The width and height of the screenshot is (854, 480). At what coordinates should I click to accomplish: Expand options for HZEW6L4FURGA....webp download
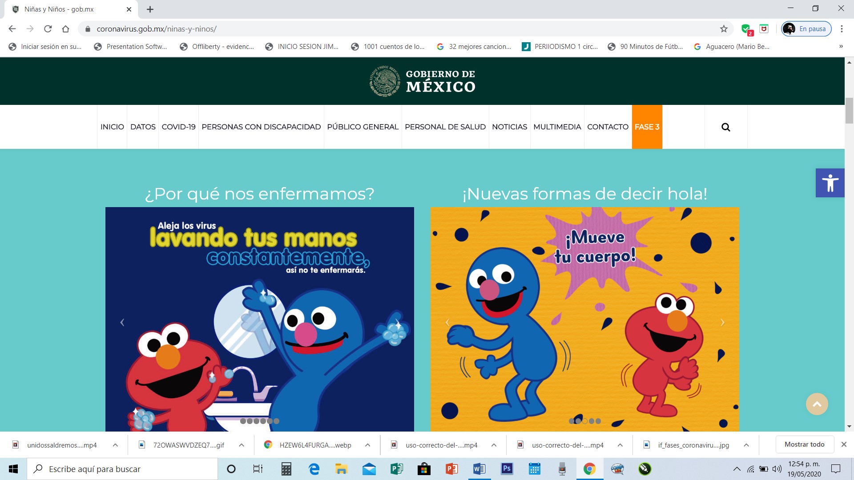pos(368,445)
